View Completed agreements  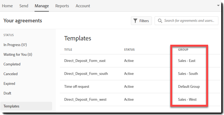[x=12, y=64]
